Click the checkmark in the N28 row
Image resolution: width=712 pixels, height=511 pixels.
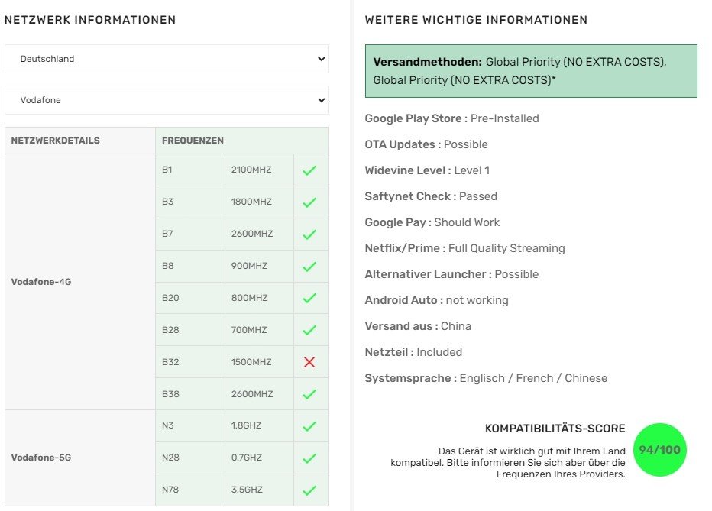click(x=309, y=458)
